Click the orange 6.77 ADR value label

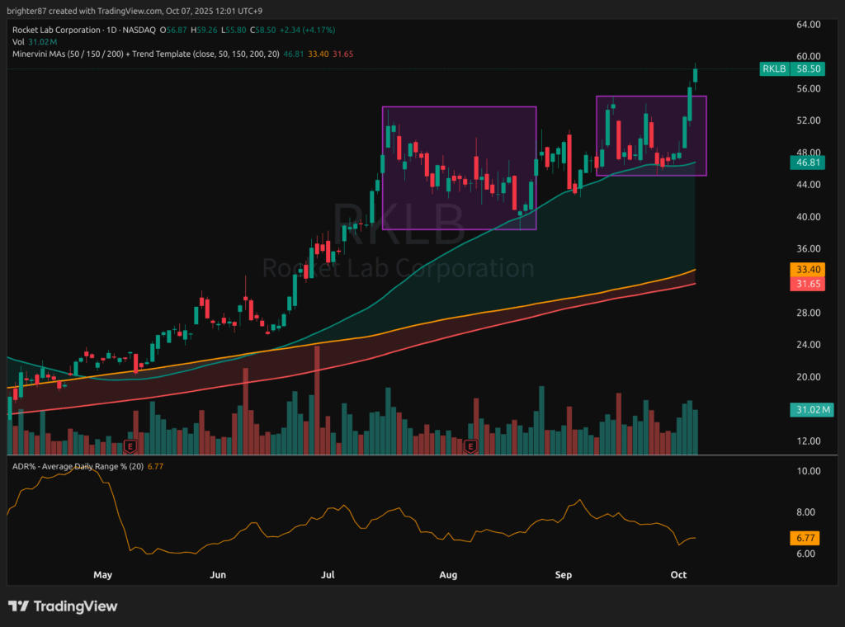[x=804, y=538]
